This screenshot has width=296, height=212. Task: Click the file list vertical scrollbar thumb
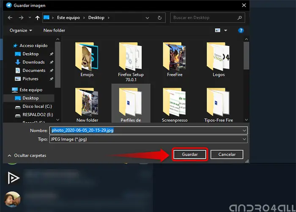pyautogui.click(x=246, y=56)
